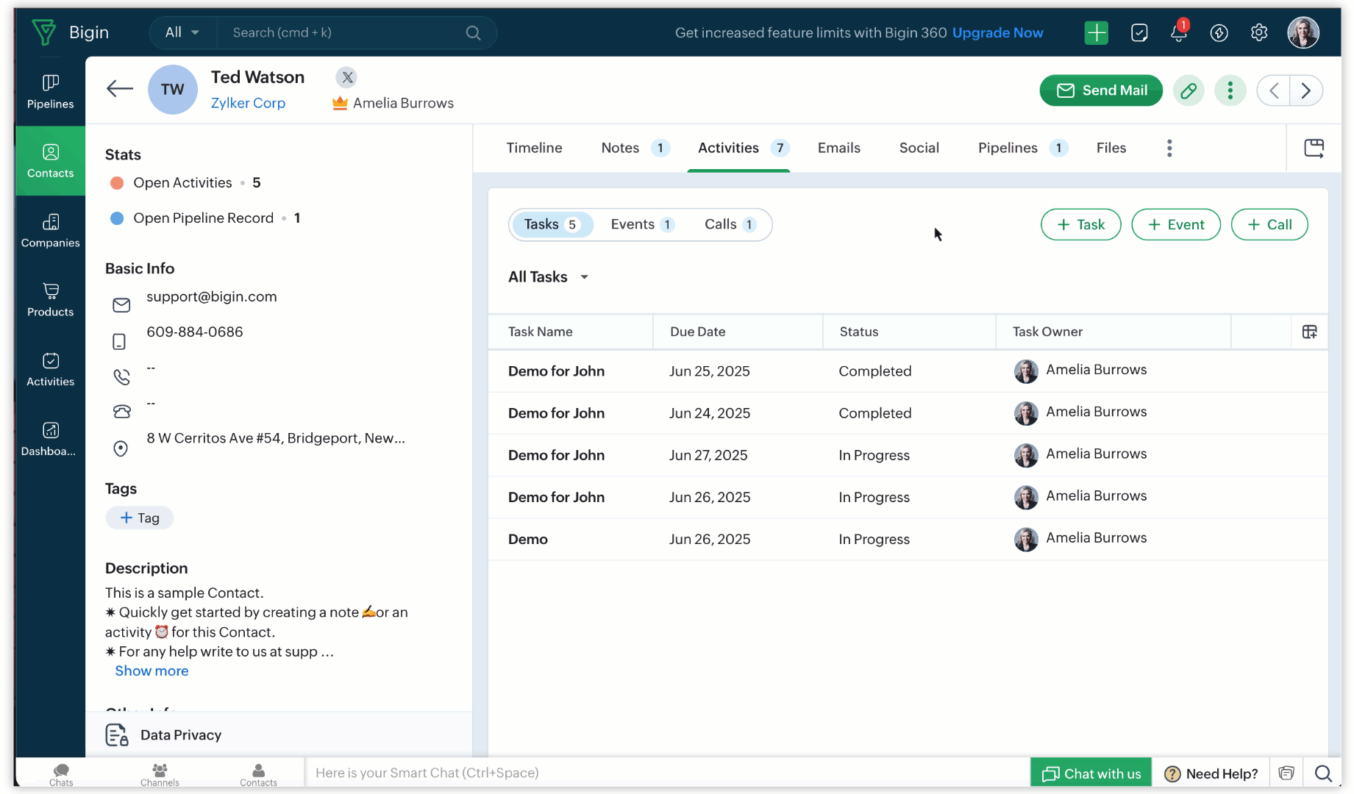This screenshot has height=794, width=1354.
Task: Click the email envelope icon in Basic Info
Action: (121, 305)
